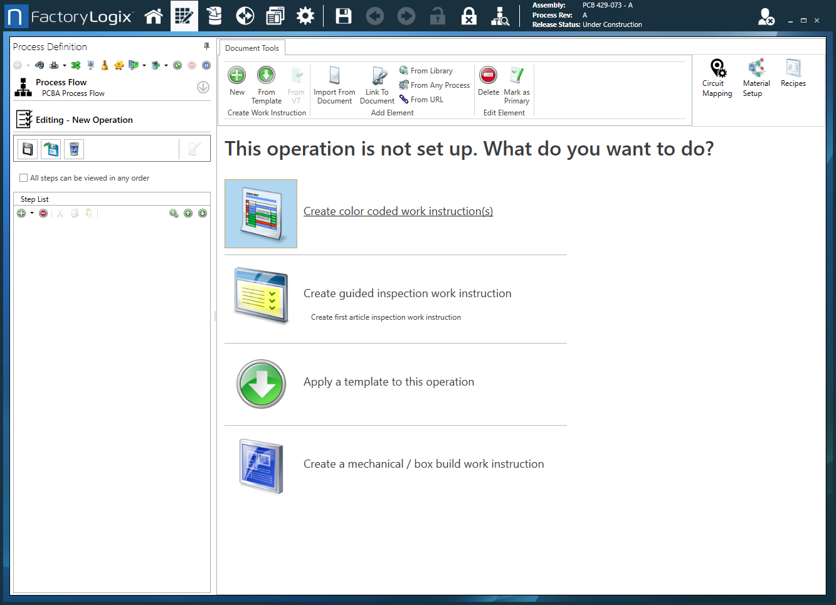Select the binoculars search icon in Process Definition

pyautogui.click(x=40, y=65)
